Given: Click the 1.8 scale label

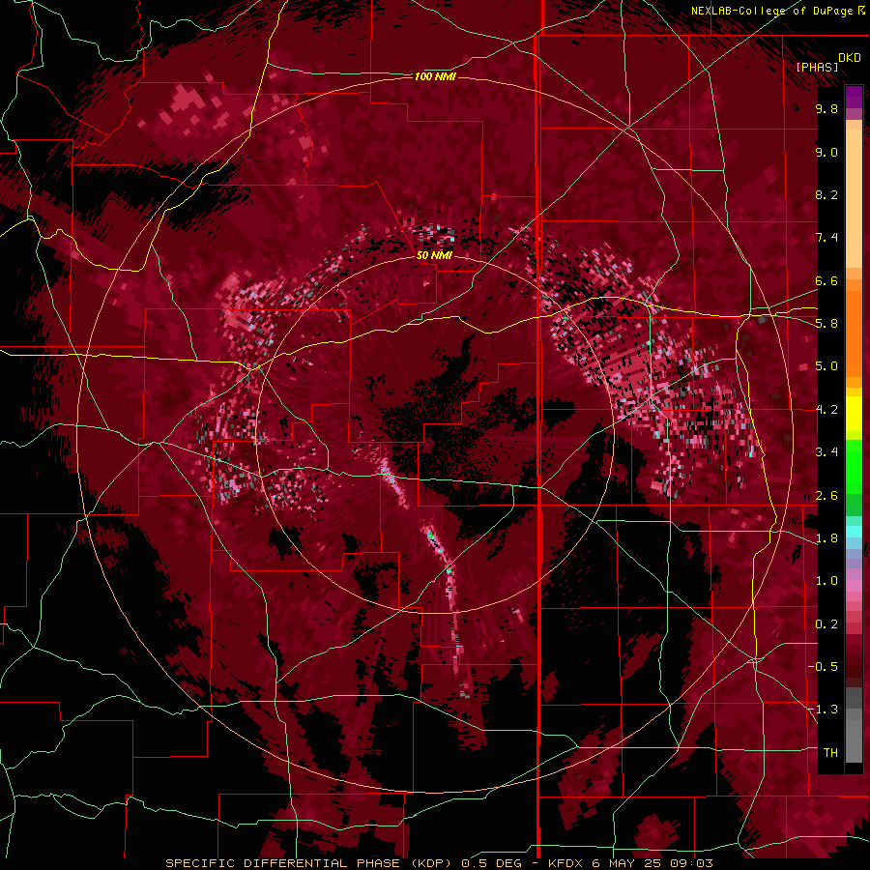Looking at the screenshot, I should pos(826,538).
